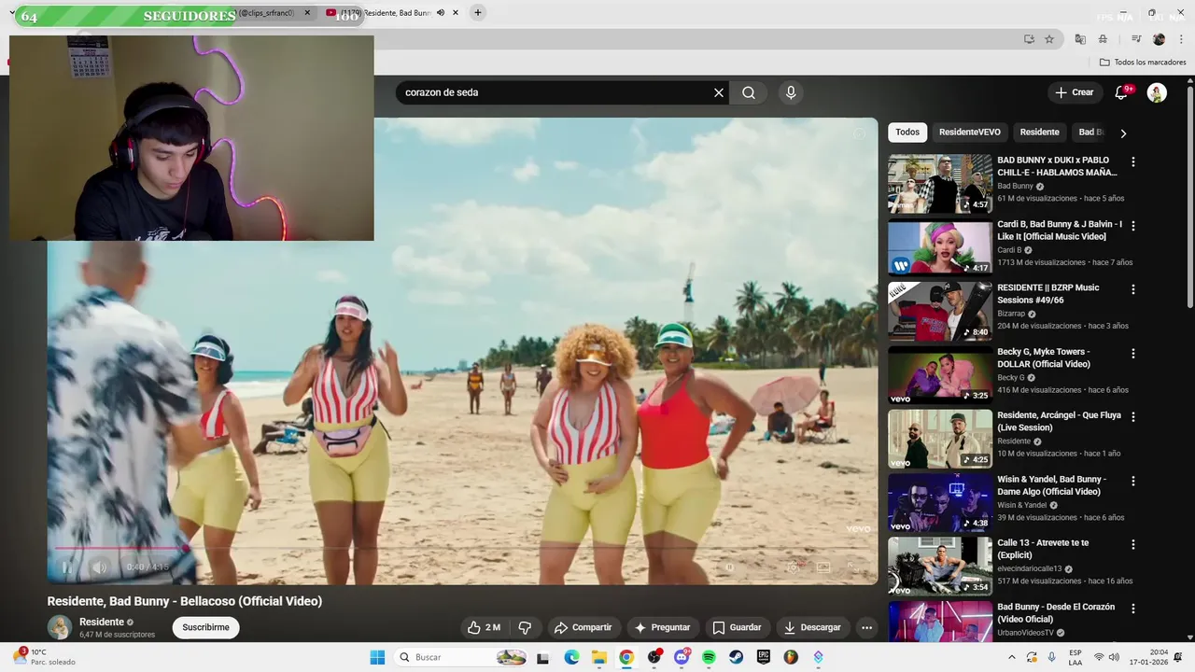Open more actions three-dot under video
Image resolution: width=1195 pixels, height=672 pixels.
(x=866, y=627)
